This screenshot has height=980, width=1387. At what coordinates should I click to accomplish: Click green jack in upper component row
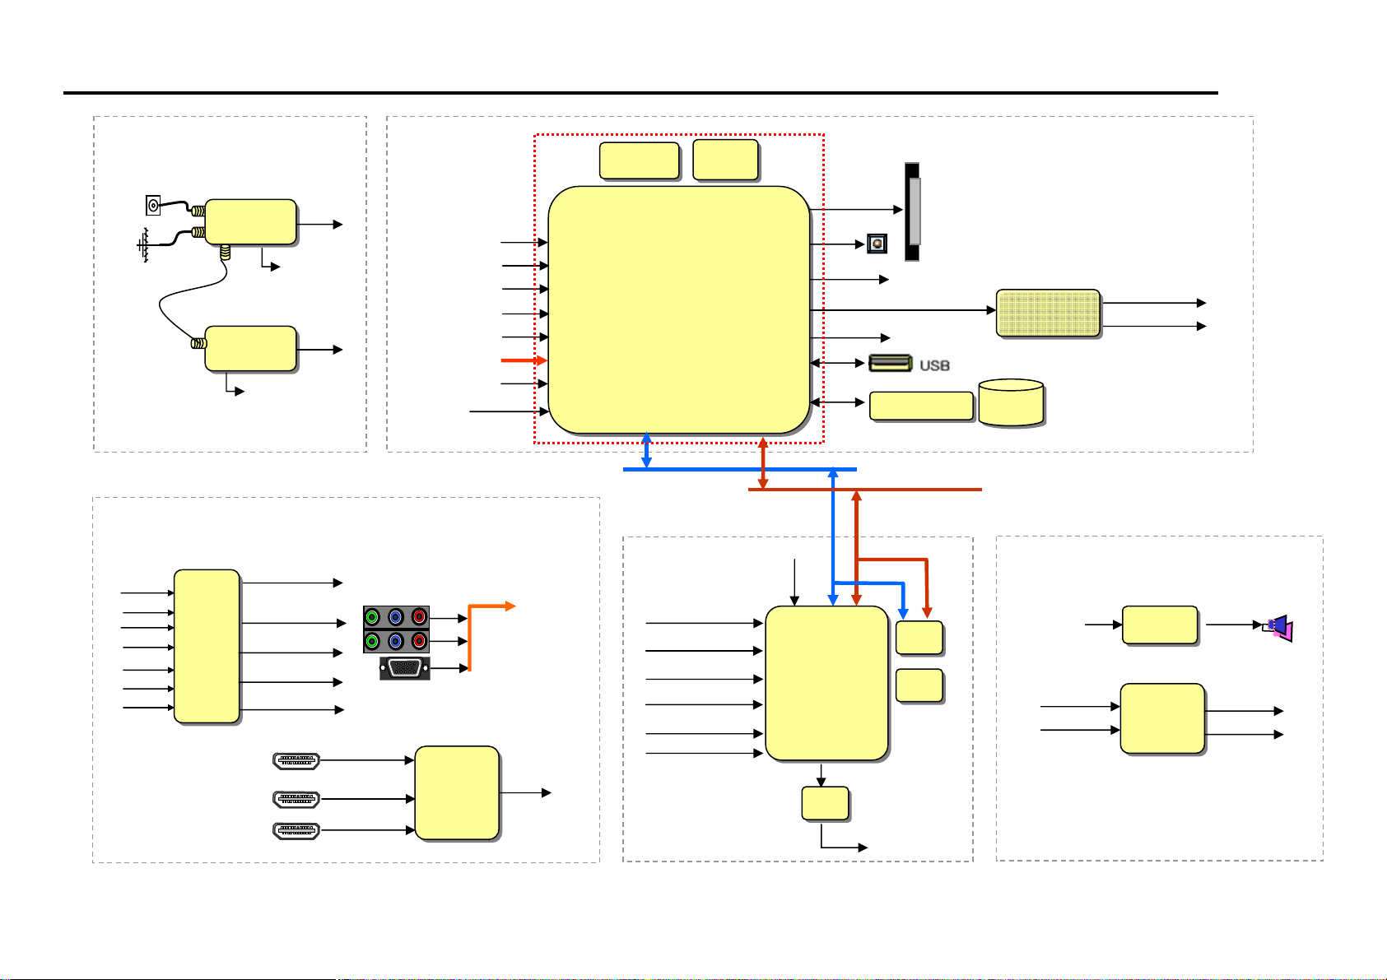[372, 617]
